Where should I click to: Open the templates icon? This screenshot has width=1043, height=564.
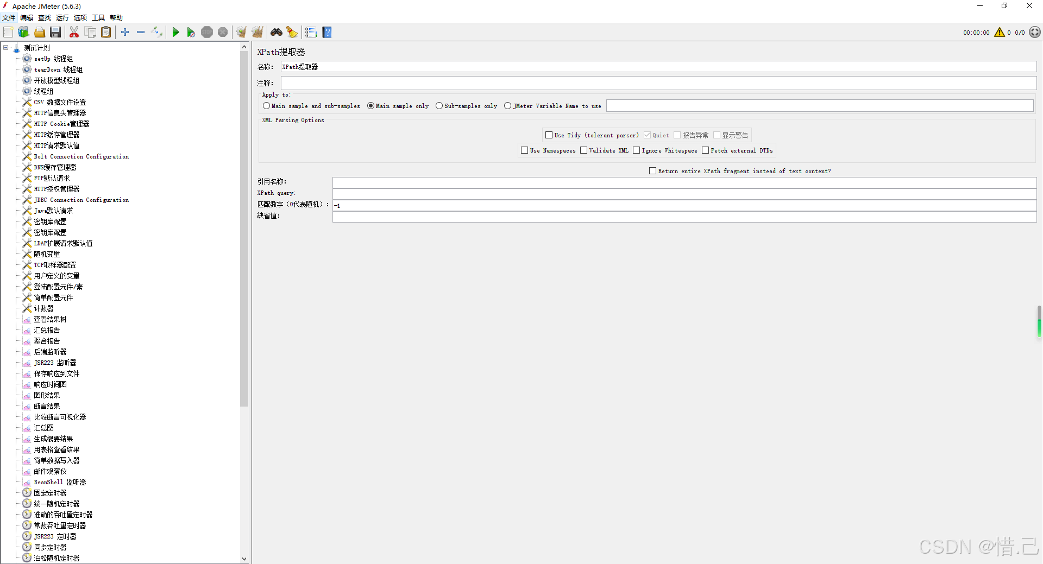(x=23, y=33)
